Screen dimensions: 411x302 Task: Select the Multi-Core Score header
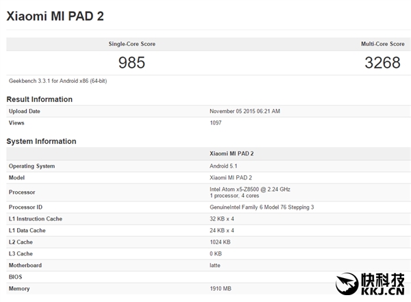pyautogui.click(x=383, y=44)
